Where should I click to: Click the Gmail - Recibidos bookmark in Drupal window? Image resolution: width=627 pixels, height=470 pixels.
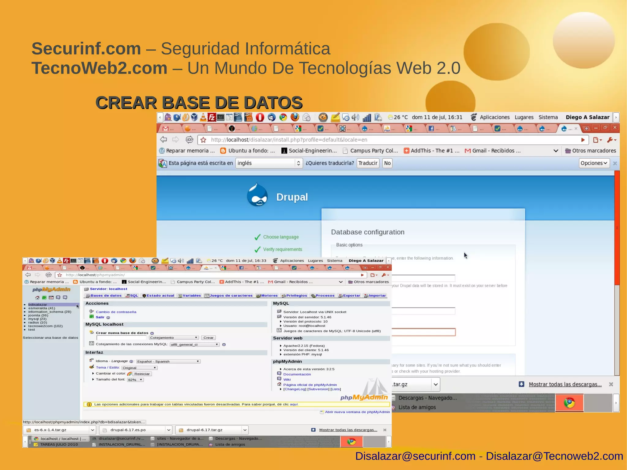pos(493,151)
